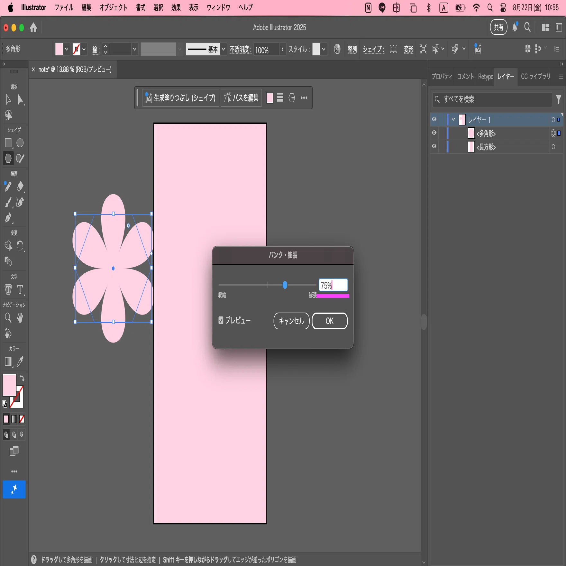Select the Polygon tool
Image resolution: width=566 pixels, height=566 pixels.
point(8,158)
